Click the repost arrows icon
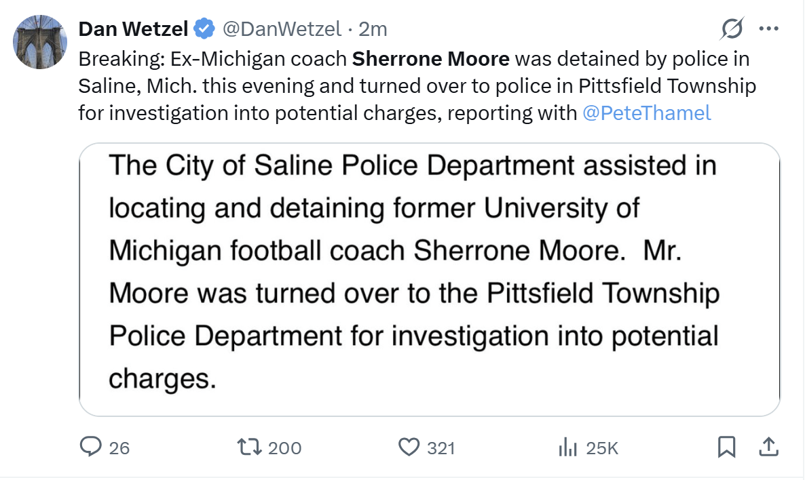 [x=248, y=447]
